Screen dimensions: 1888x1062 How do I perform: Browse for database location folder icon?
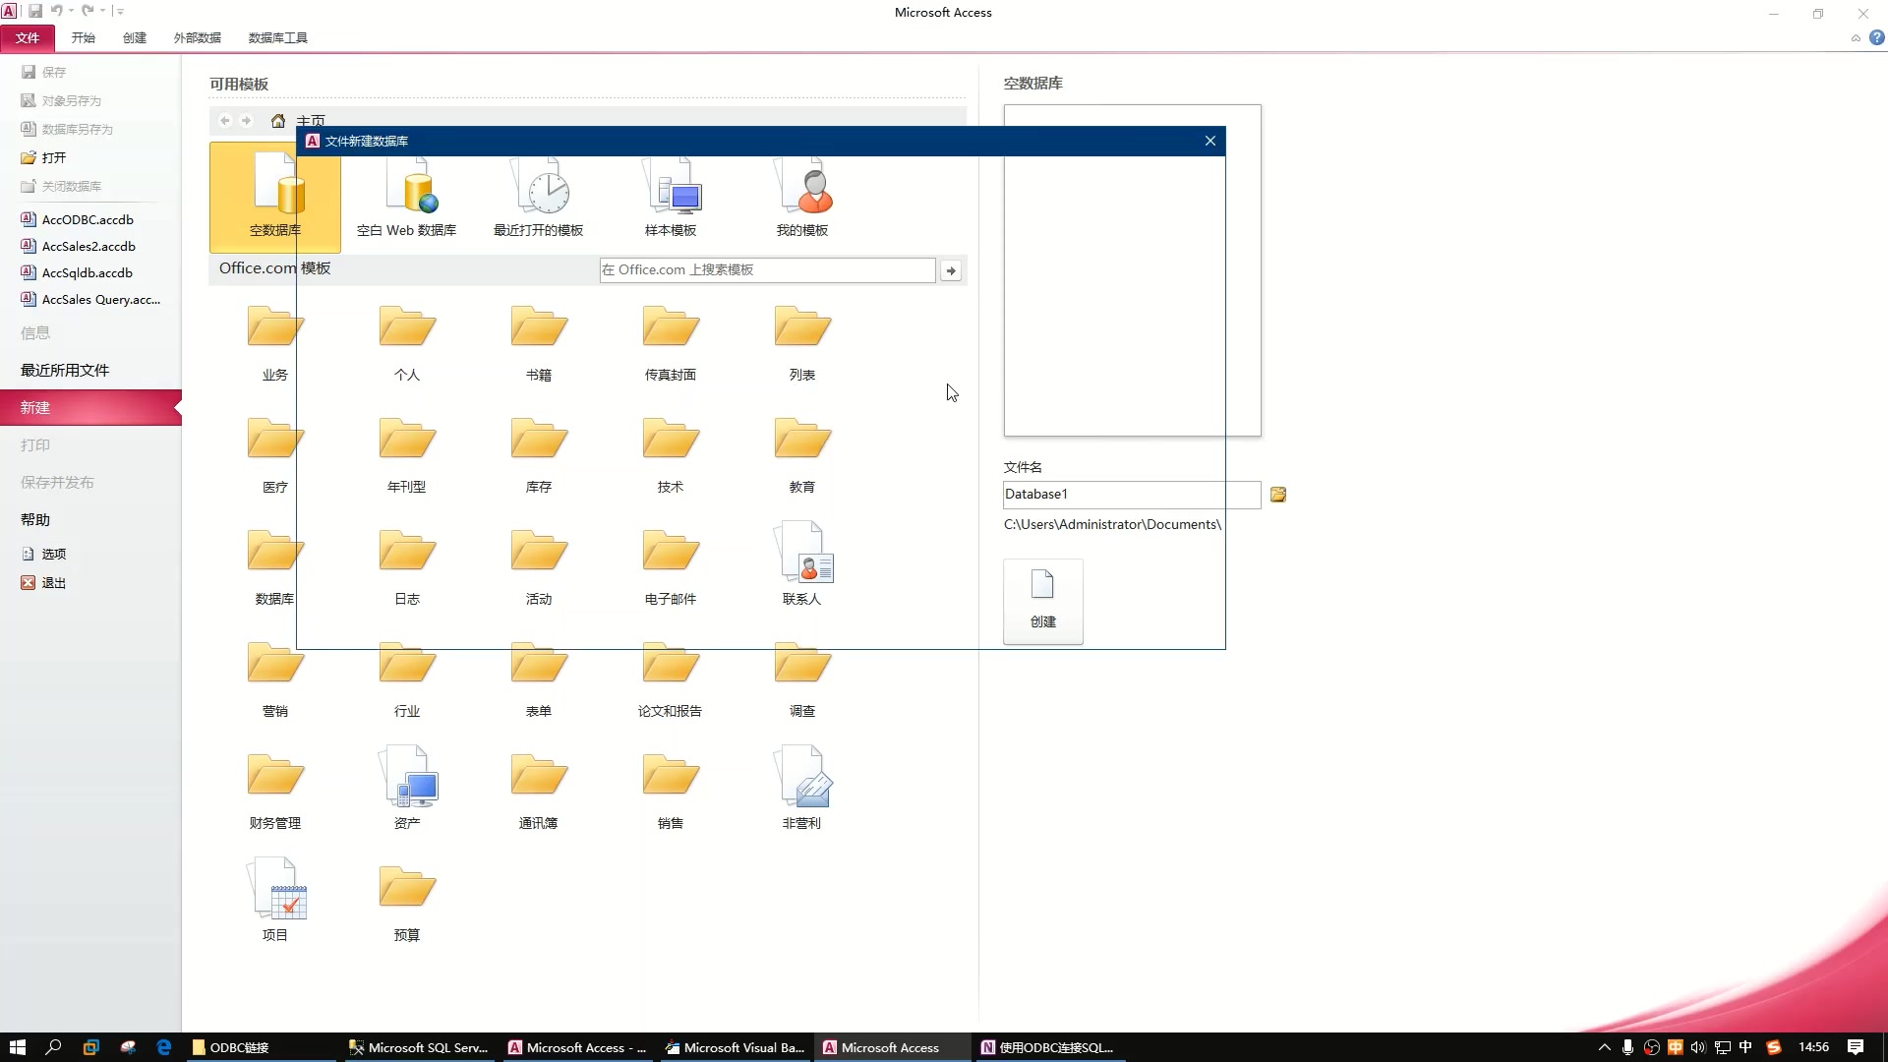1277,495
